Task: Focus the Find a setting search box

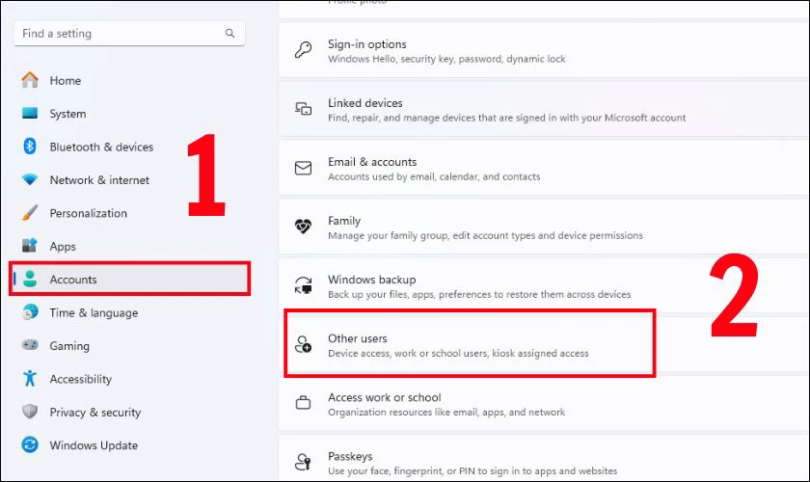Action: (x=129, y=33)
